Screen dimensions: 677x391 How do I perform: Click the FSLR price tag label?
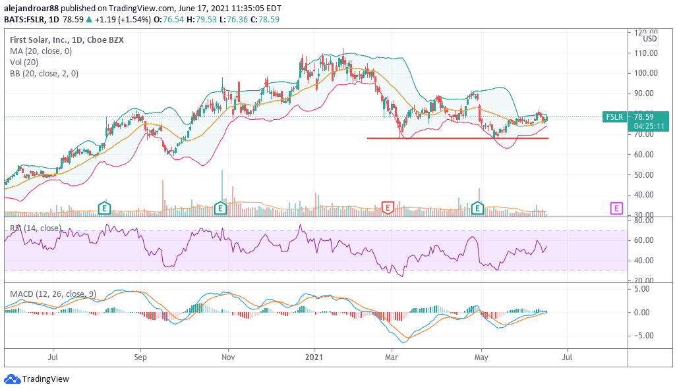614,117
